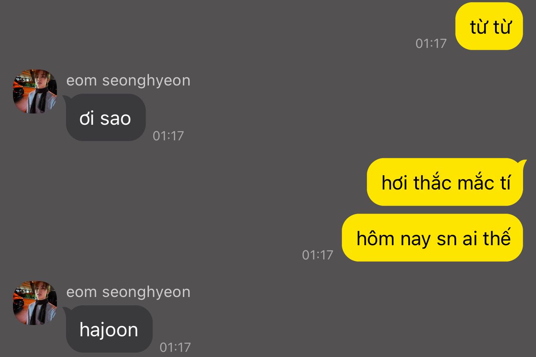The width and height of the screenshot is (536, 357).
Task: Click the word "tí" in the yellow bubble
Action: click(504, 183)
